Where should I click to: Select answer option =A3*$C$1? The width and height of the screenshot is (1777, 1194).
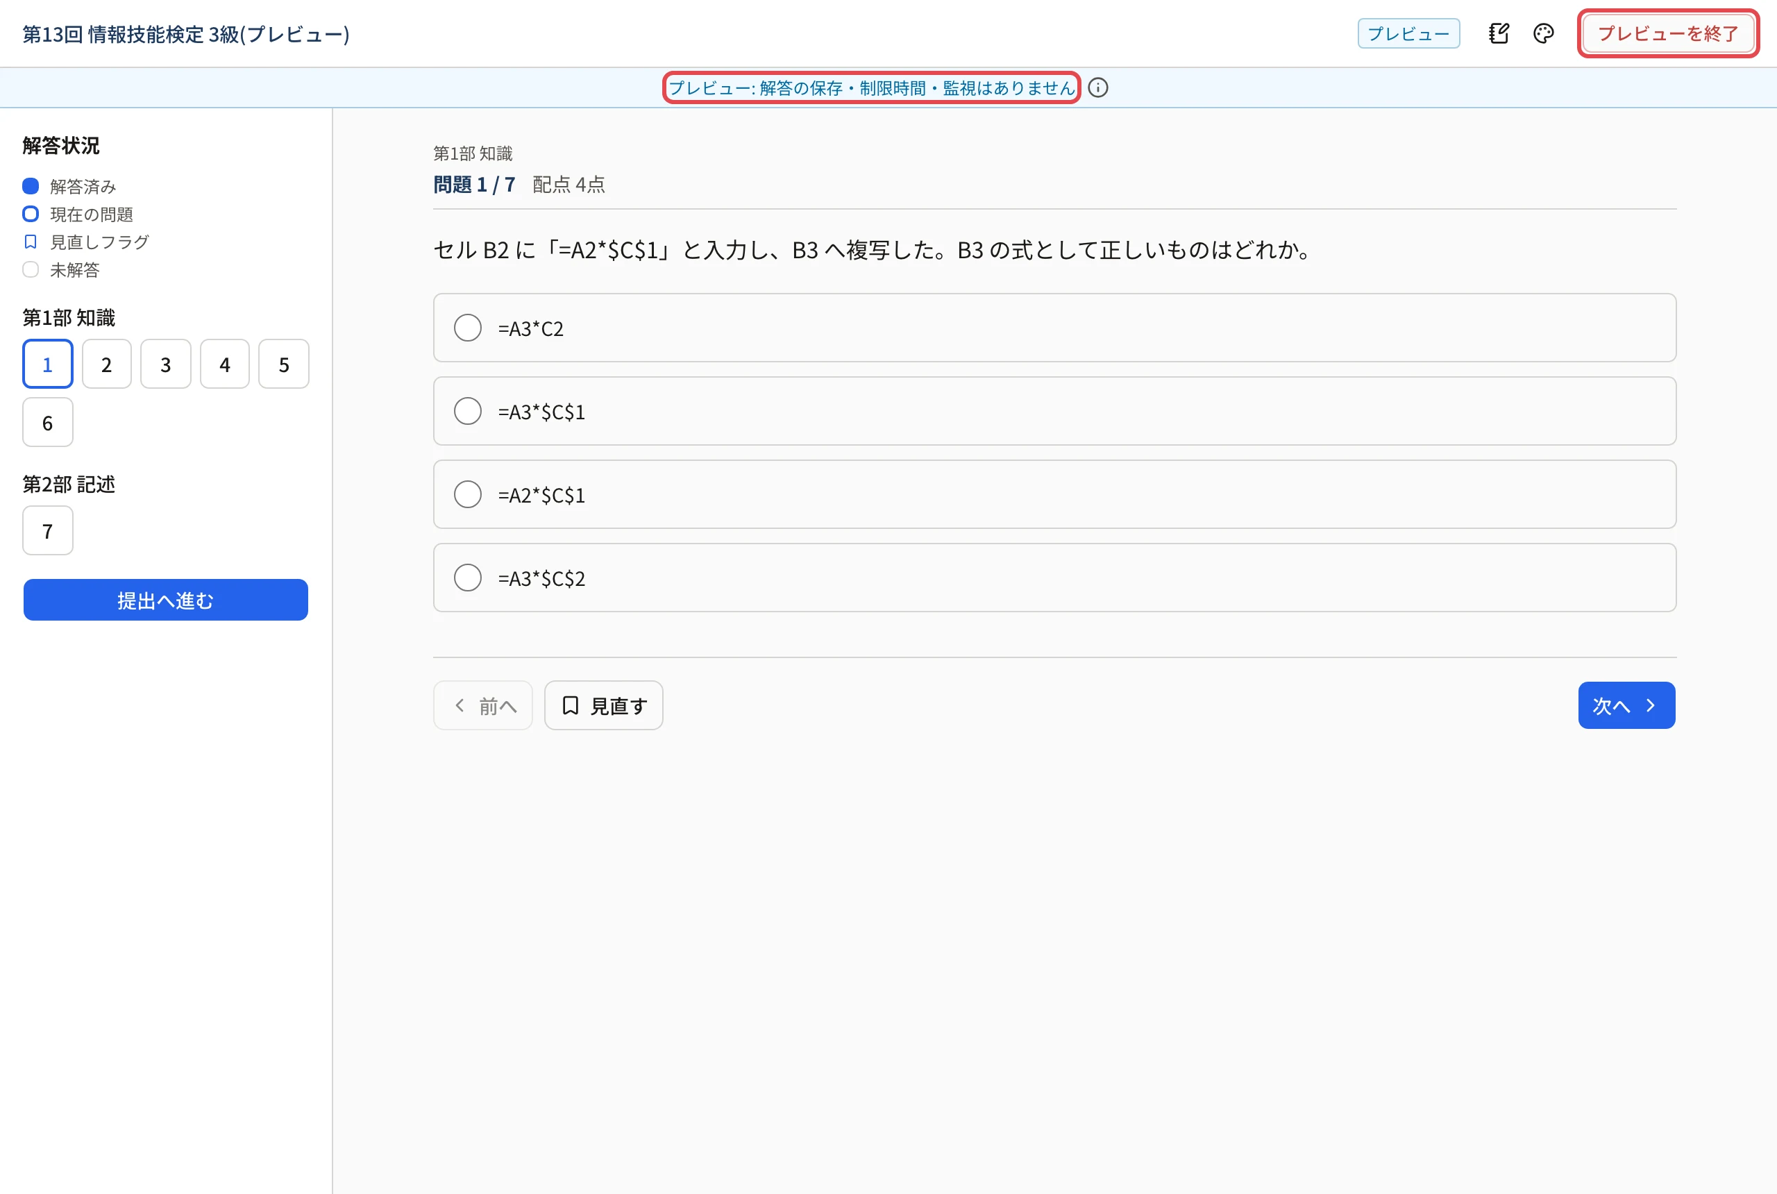(x=1054, y=411)
